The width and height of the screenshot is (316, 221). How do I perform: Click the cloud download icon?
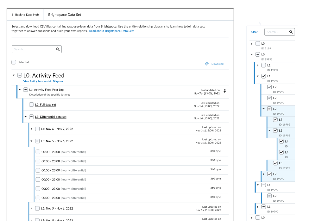[207, 64]
